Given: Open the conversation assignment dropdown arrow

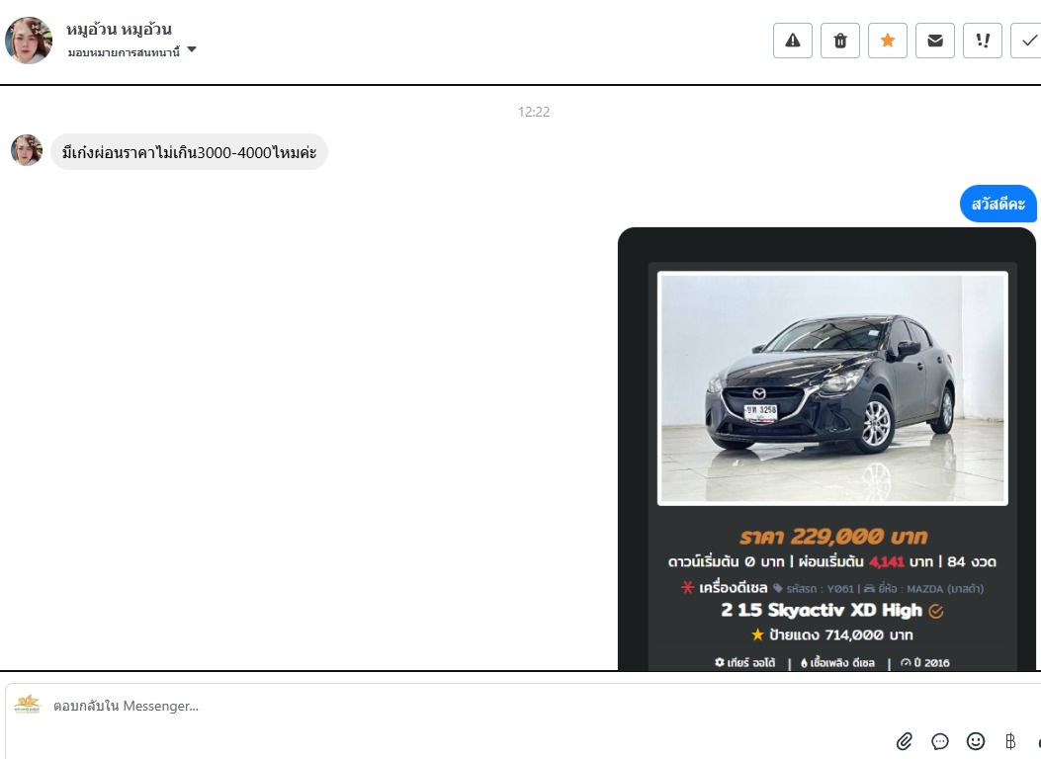Looking at the screenshot, I should coord(192,49).
